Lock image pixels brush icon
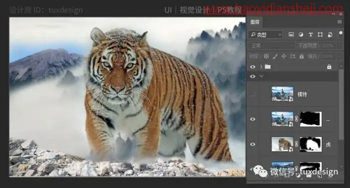The height and width of the screenshot is (188, 350). (275, 57)
